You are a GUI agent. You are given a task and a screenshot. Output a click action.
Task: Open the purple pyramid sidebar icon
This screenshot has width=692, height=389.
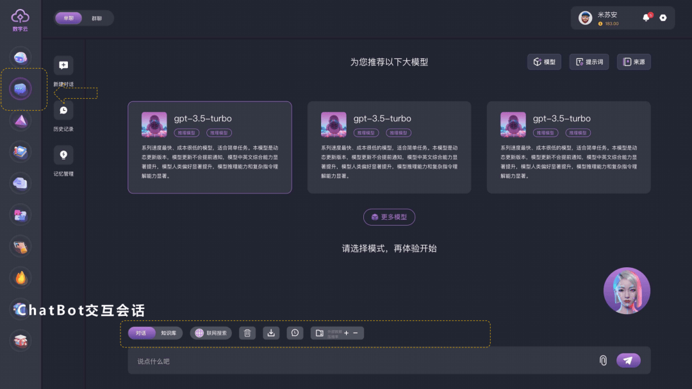click(21, 121)
